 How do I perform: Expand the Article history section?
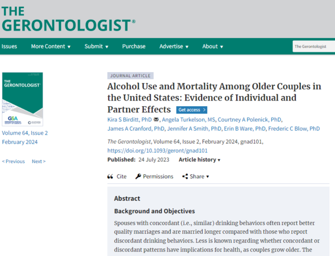click(199, 160)
